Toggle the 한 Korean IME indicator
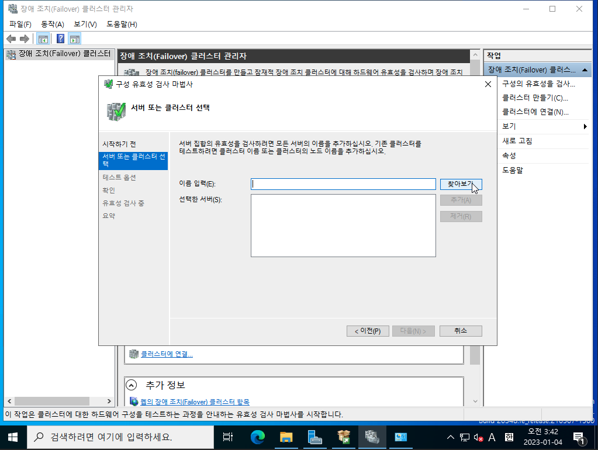This screenshot has height=450, width=598. [x=509, y=437]
